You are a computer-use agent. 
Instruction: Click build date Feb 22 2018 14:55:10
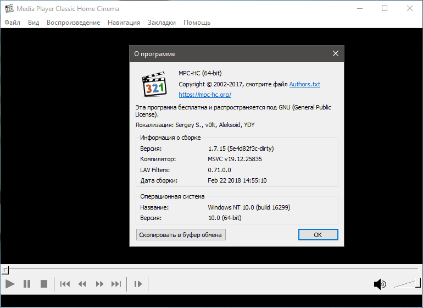[237, 180]
